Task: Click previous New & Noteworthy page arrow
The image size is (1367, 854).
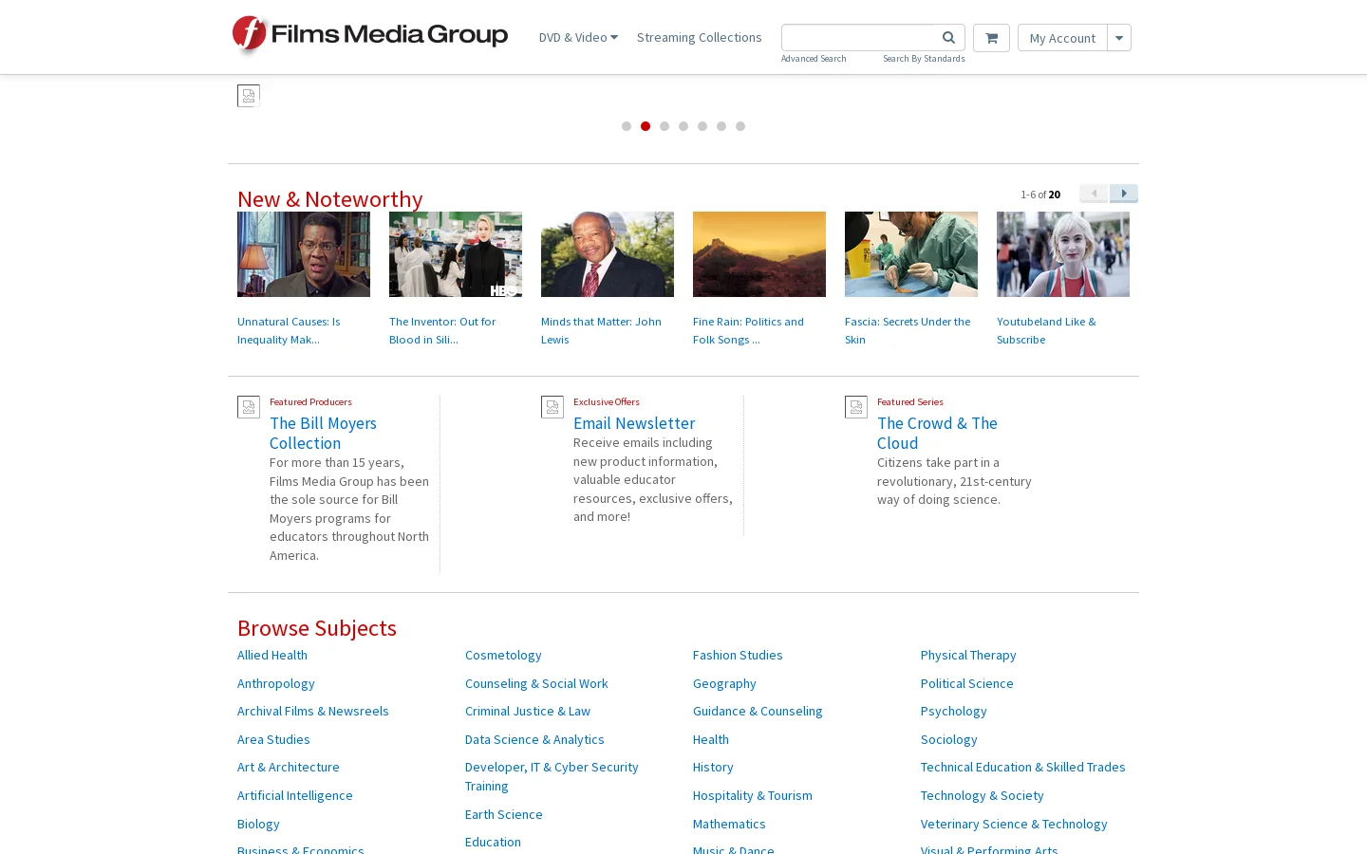Action: (1094, 194)
